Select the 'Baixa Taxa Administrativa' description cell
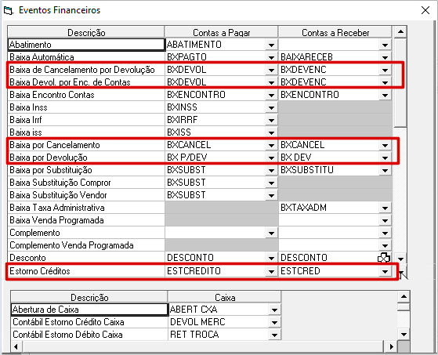The image size is (438, 355). [x=86, y=208]
